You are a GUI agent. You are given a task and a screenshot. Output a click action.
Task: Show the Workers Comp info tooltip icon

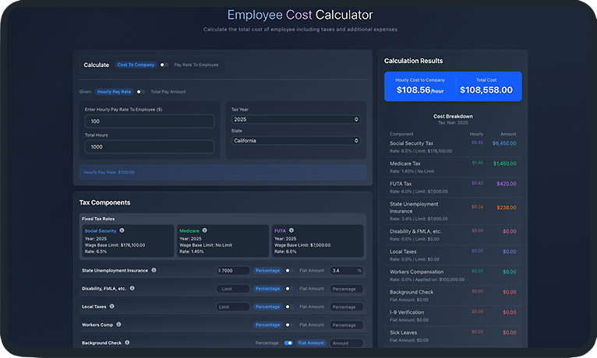117,325
